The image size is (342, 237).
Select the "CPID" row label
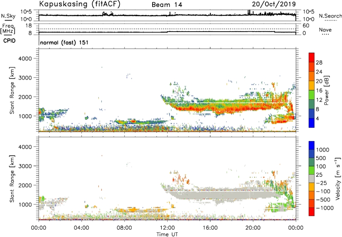coord(9,41)
